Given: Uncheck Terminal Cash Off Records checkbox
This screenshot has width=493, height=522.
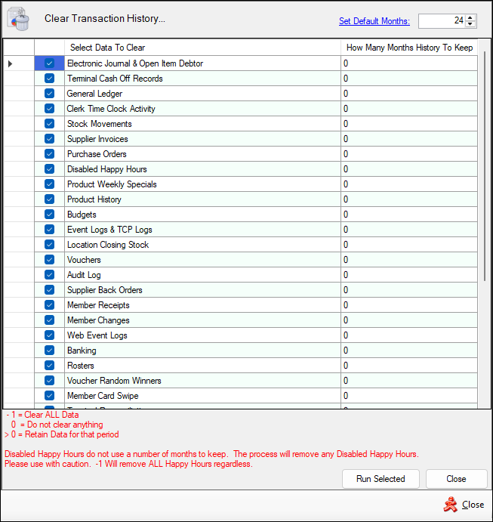Looking at the screenshot, I should tap(49, 79).
